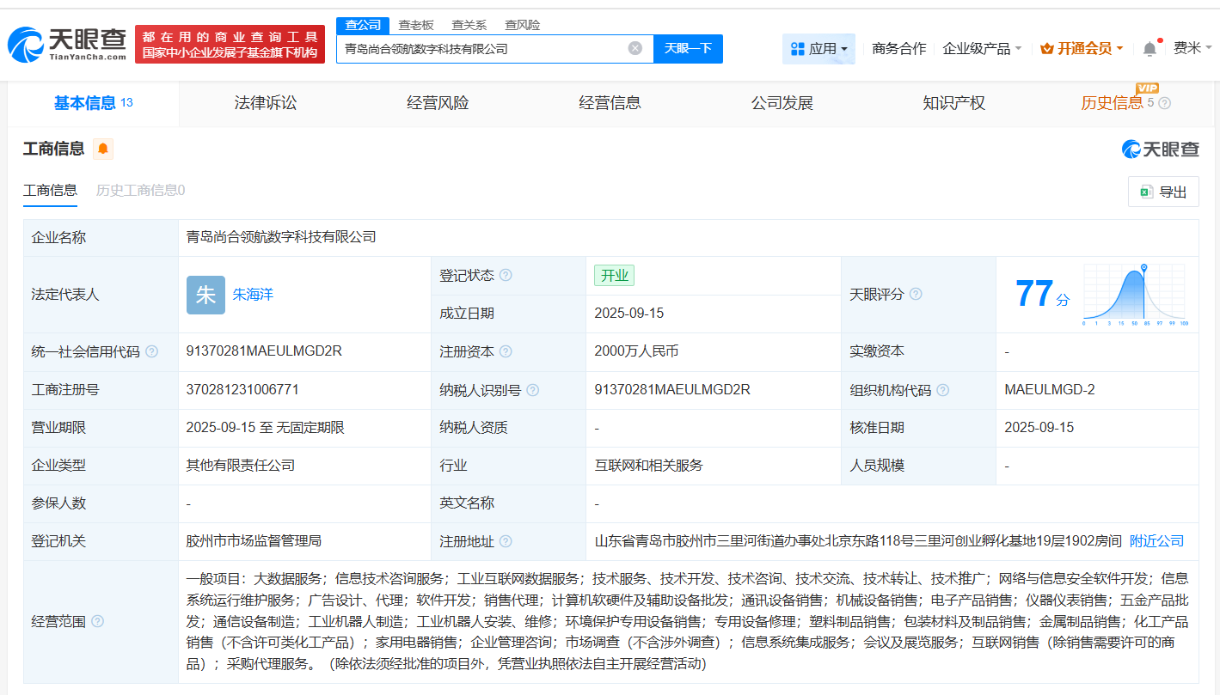This screenshot has height=695, width=1220.
Task: Click the 天眼评分 score curve chart
Action: (1135, 294)
